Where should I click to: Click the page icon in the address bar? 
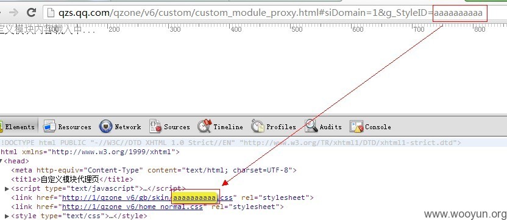click(x=51, y=13)
